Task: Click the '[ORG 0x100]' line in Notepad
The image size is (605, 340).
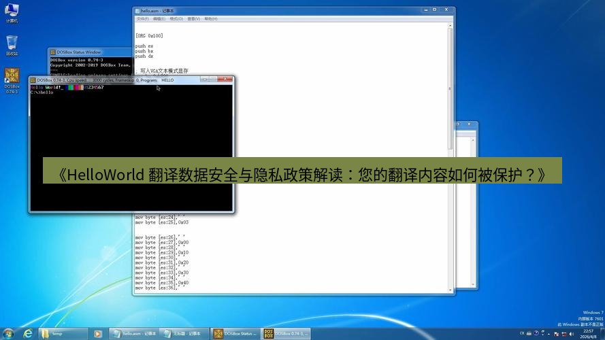Action: pyautogui.click(x=149, y=36)
